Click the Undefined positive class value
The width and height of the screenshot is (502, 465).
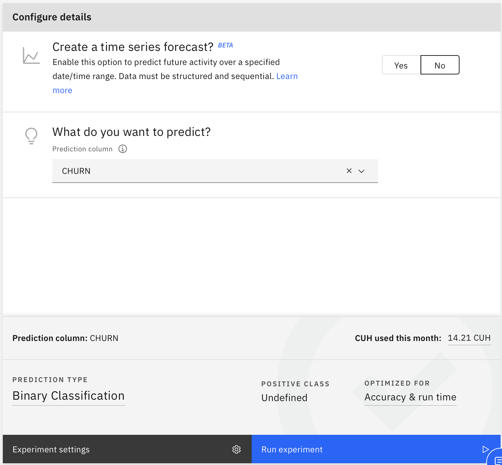(284, 398)
